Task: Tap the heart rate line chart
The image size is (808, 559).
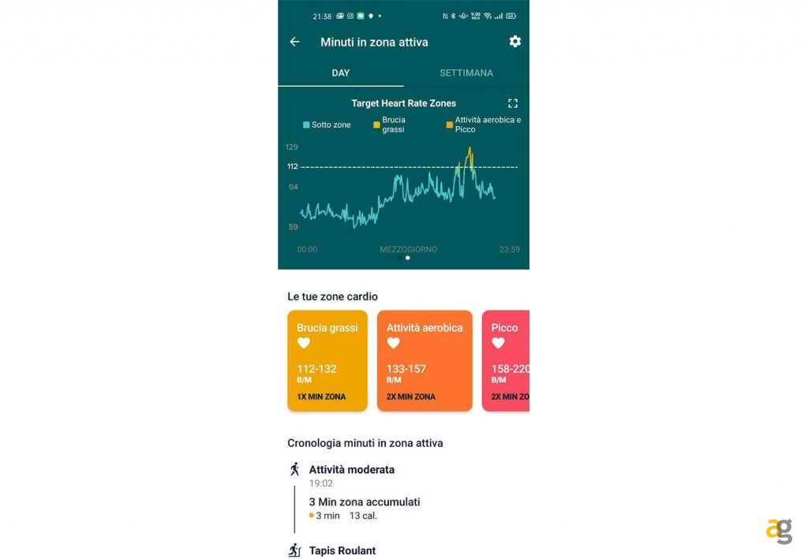Action: pyautogui.click(x=398, y=193)
